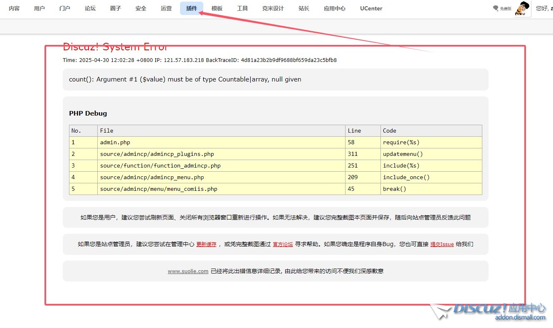Click the 提交Issue link
The height and width of the screenshot is (328, 553).
(x=442, y=244)
